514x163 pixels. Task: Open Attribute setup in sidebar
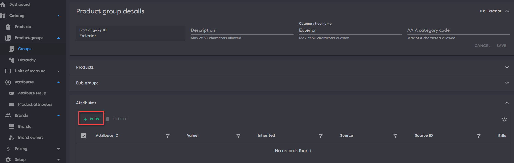(32, 93)
